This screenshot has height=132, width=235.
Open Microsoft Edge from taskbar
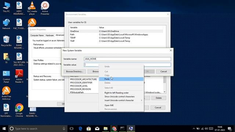(80, 129)
